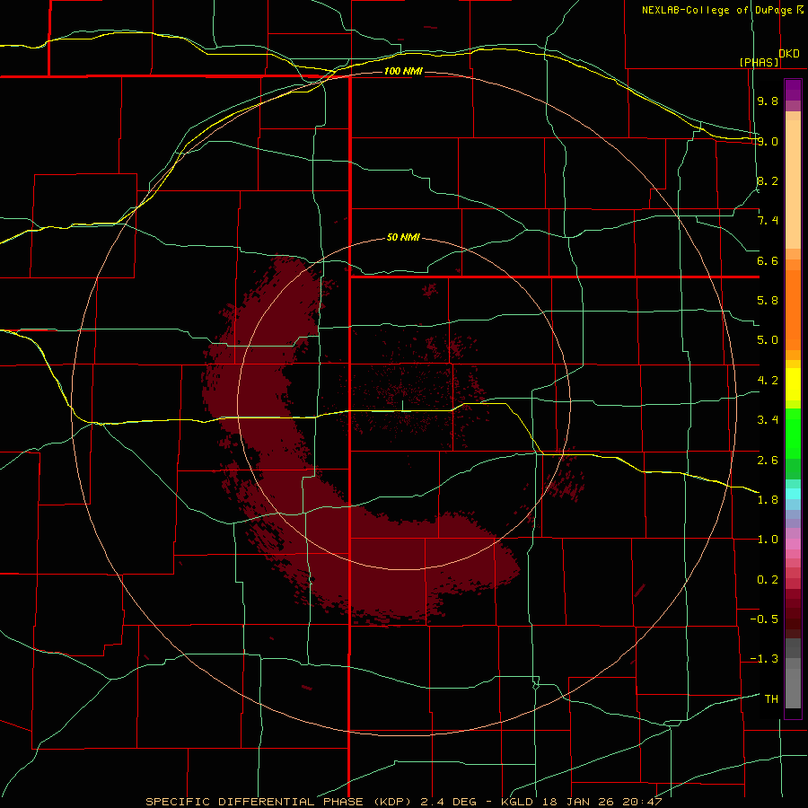This screenshot has width=808, height=808.
Task: Click the 50 NMI range ring label
Action: pyautogui.click(x=403, y=238)
